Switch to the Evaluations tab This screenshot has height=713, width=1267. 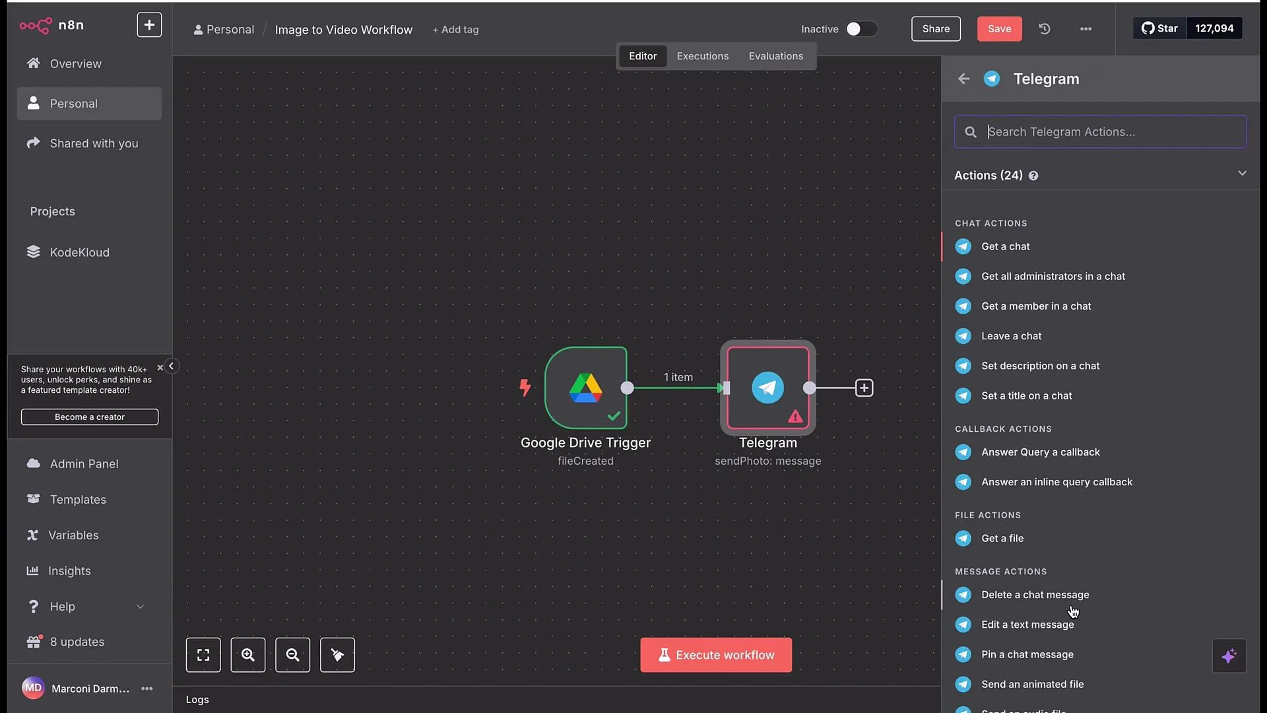point(775,56)
